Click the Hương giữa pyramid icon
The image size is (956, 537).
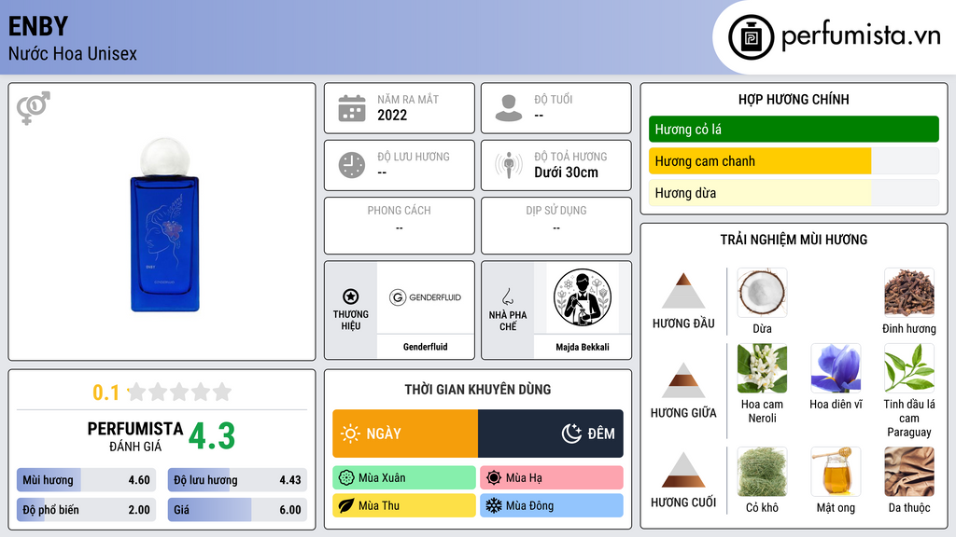click(x=683, y=380)
